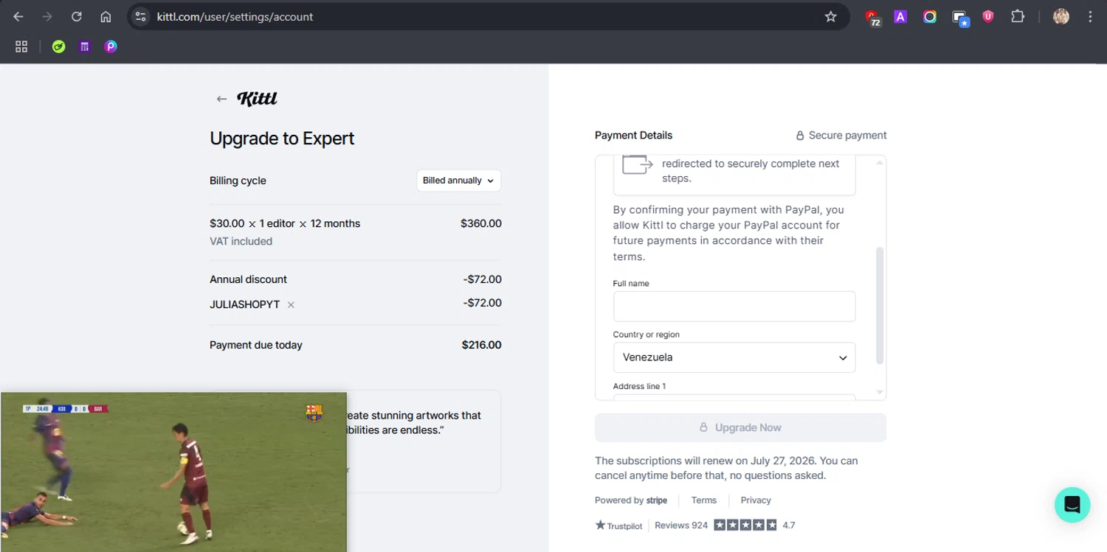Open the live chat bubble

(1072, 505)
